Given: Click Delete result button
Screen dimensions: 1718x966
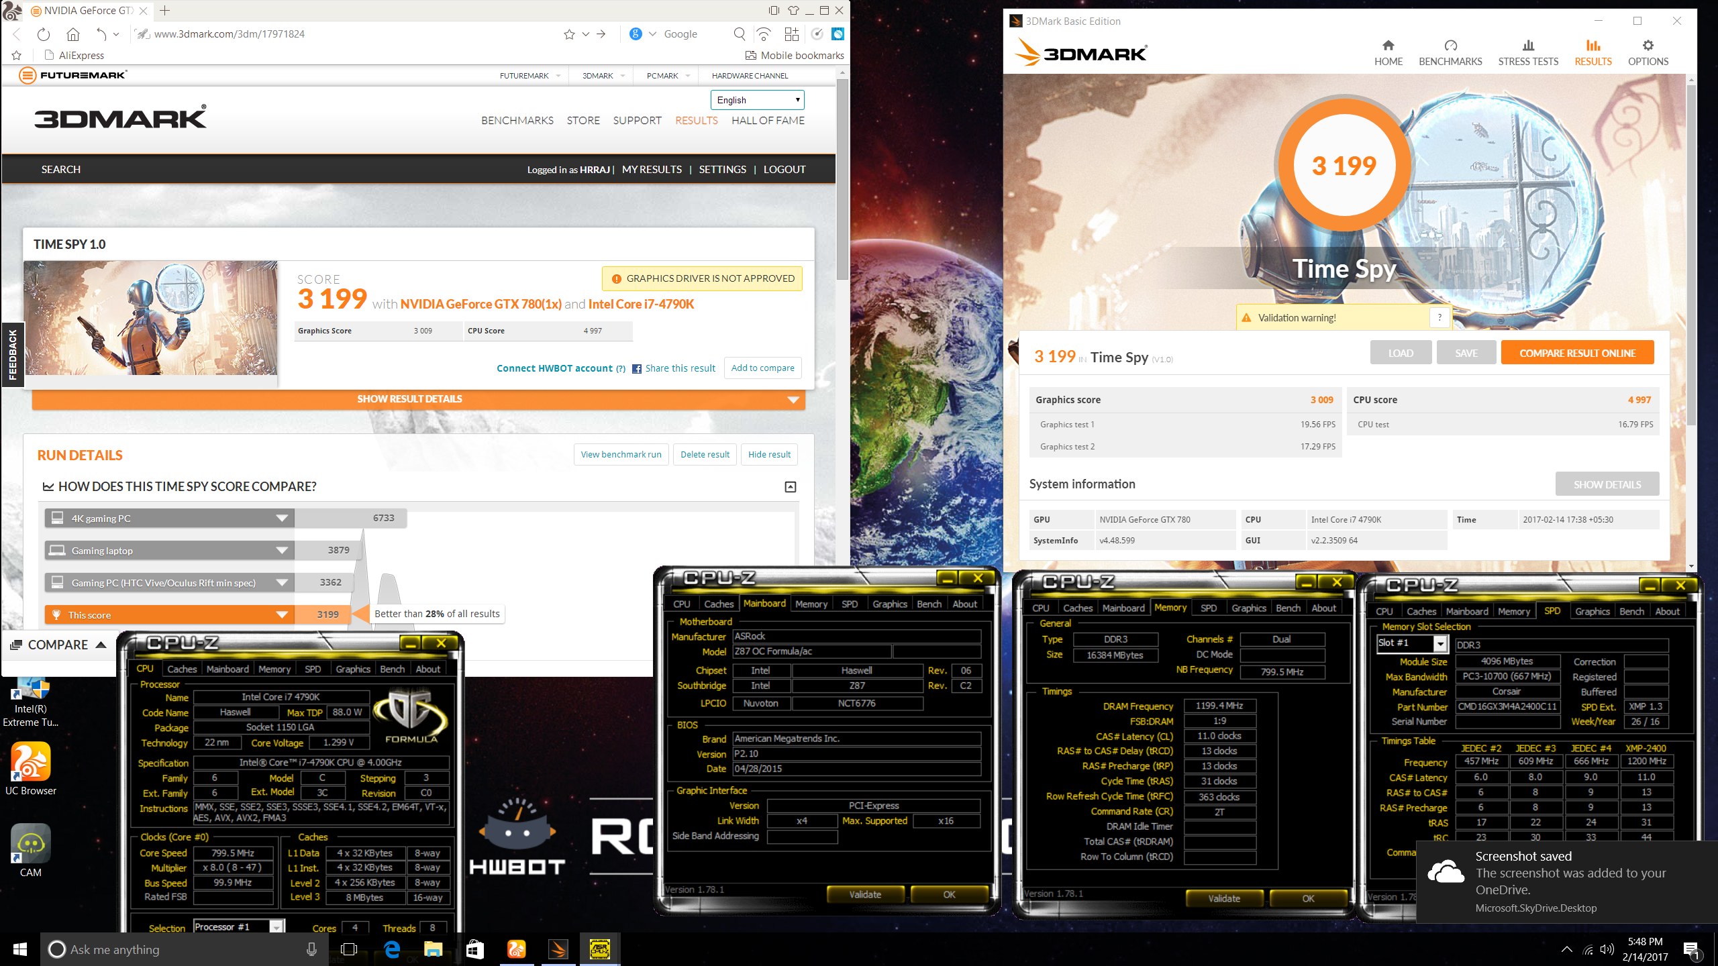Looking at the screenshot, I should point(705,454).
